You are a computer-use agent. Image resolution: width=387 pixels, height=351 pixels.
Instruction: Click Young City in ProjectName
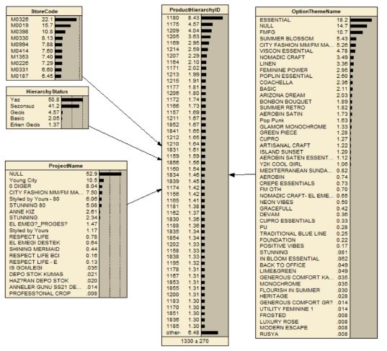[66, 180]
